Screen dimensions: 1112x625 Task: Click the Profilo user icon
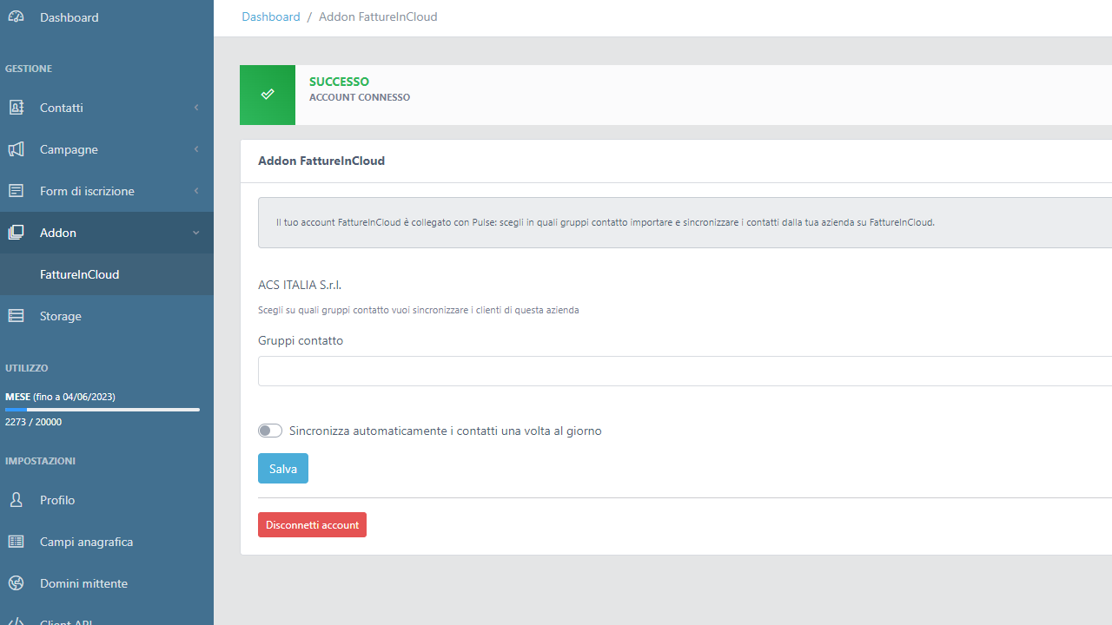click(x=16, y=500)
